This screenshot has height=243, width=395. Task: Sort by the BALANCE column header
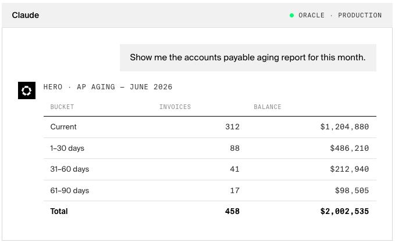coord(267,107)
